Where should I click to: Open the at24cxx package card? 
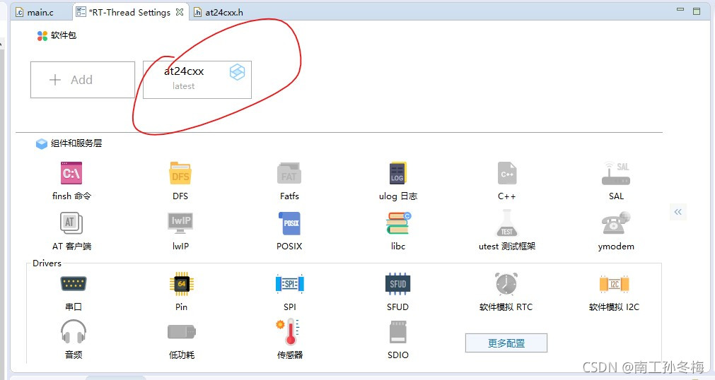pyautogui.click(x=197, y=80)
